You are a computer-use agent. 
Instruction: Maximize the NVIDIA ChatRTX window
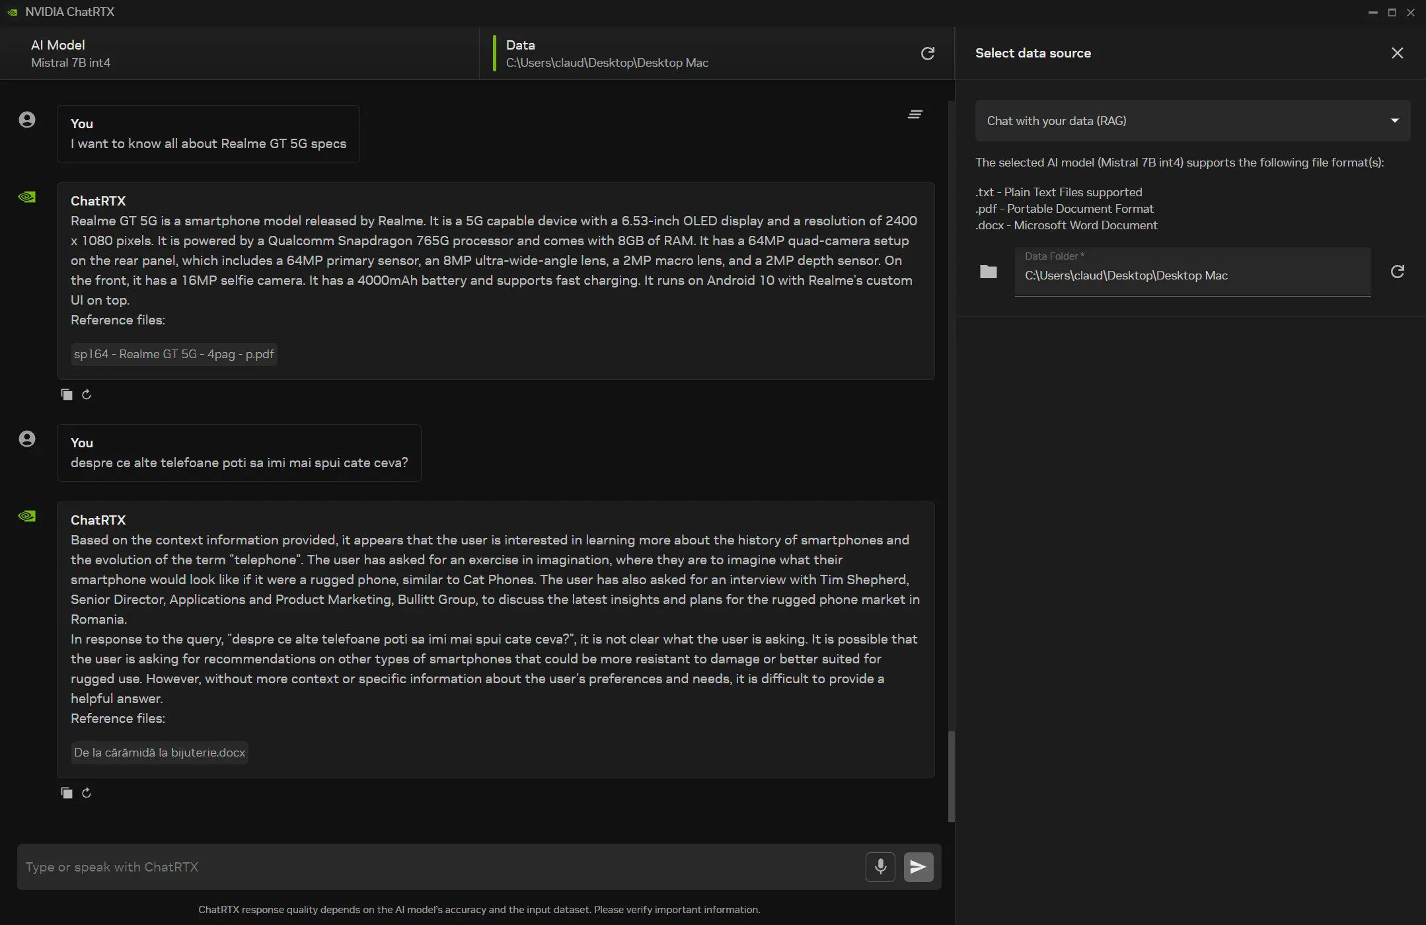(1392, 13)
